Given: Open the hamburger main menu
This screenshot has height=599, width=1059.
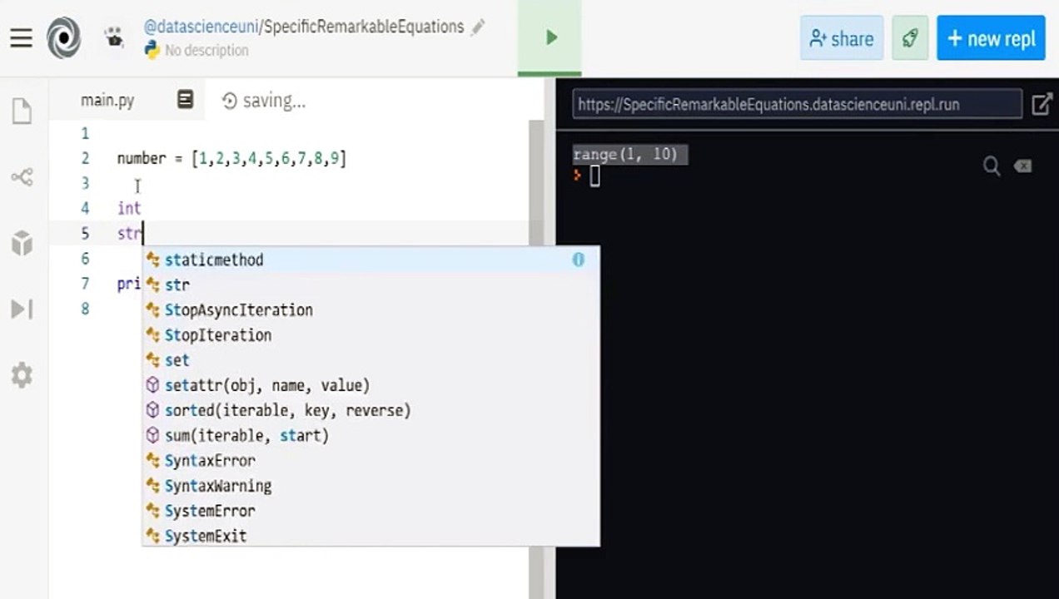Looking at the screenshot, I should (21, 37).
